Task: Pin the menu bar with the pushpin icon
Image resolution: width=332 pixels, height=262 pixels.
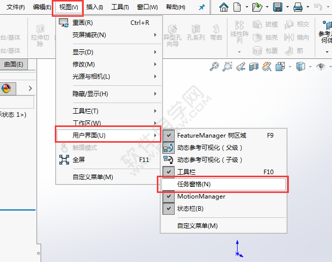Action: (202, 8)
